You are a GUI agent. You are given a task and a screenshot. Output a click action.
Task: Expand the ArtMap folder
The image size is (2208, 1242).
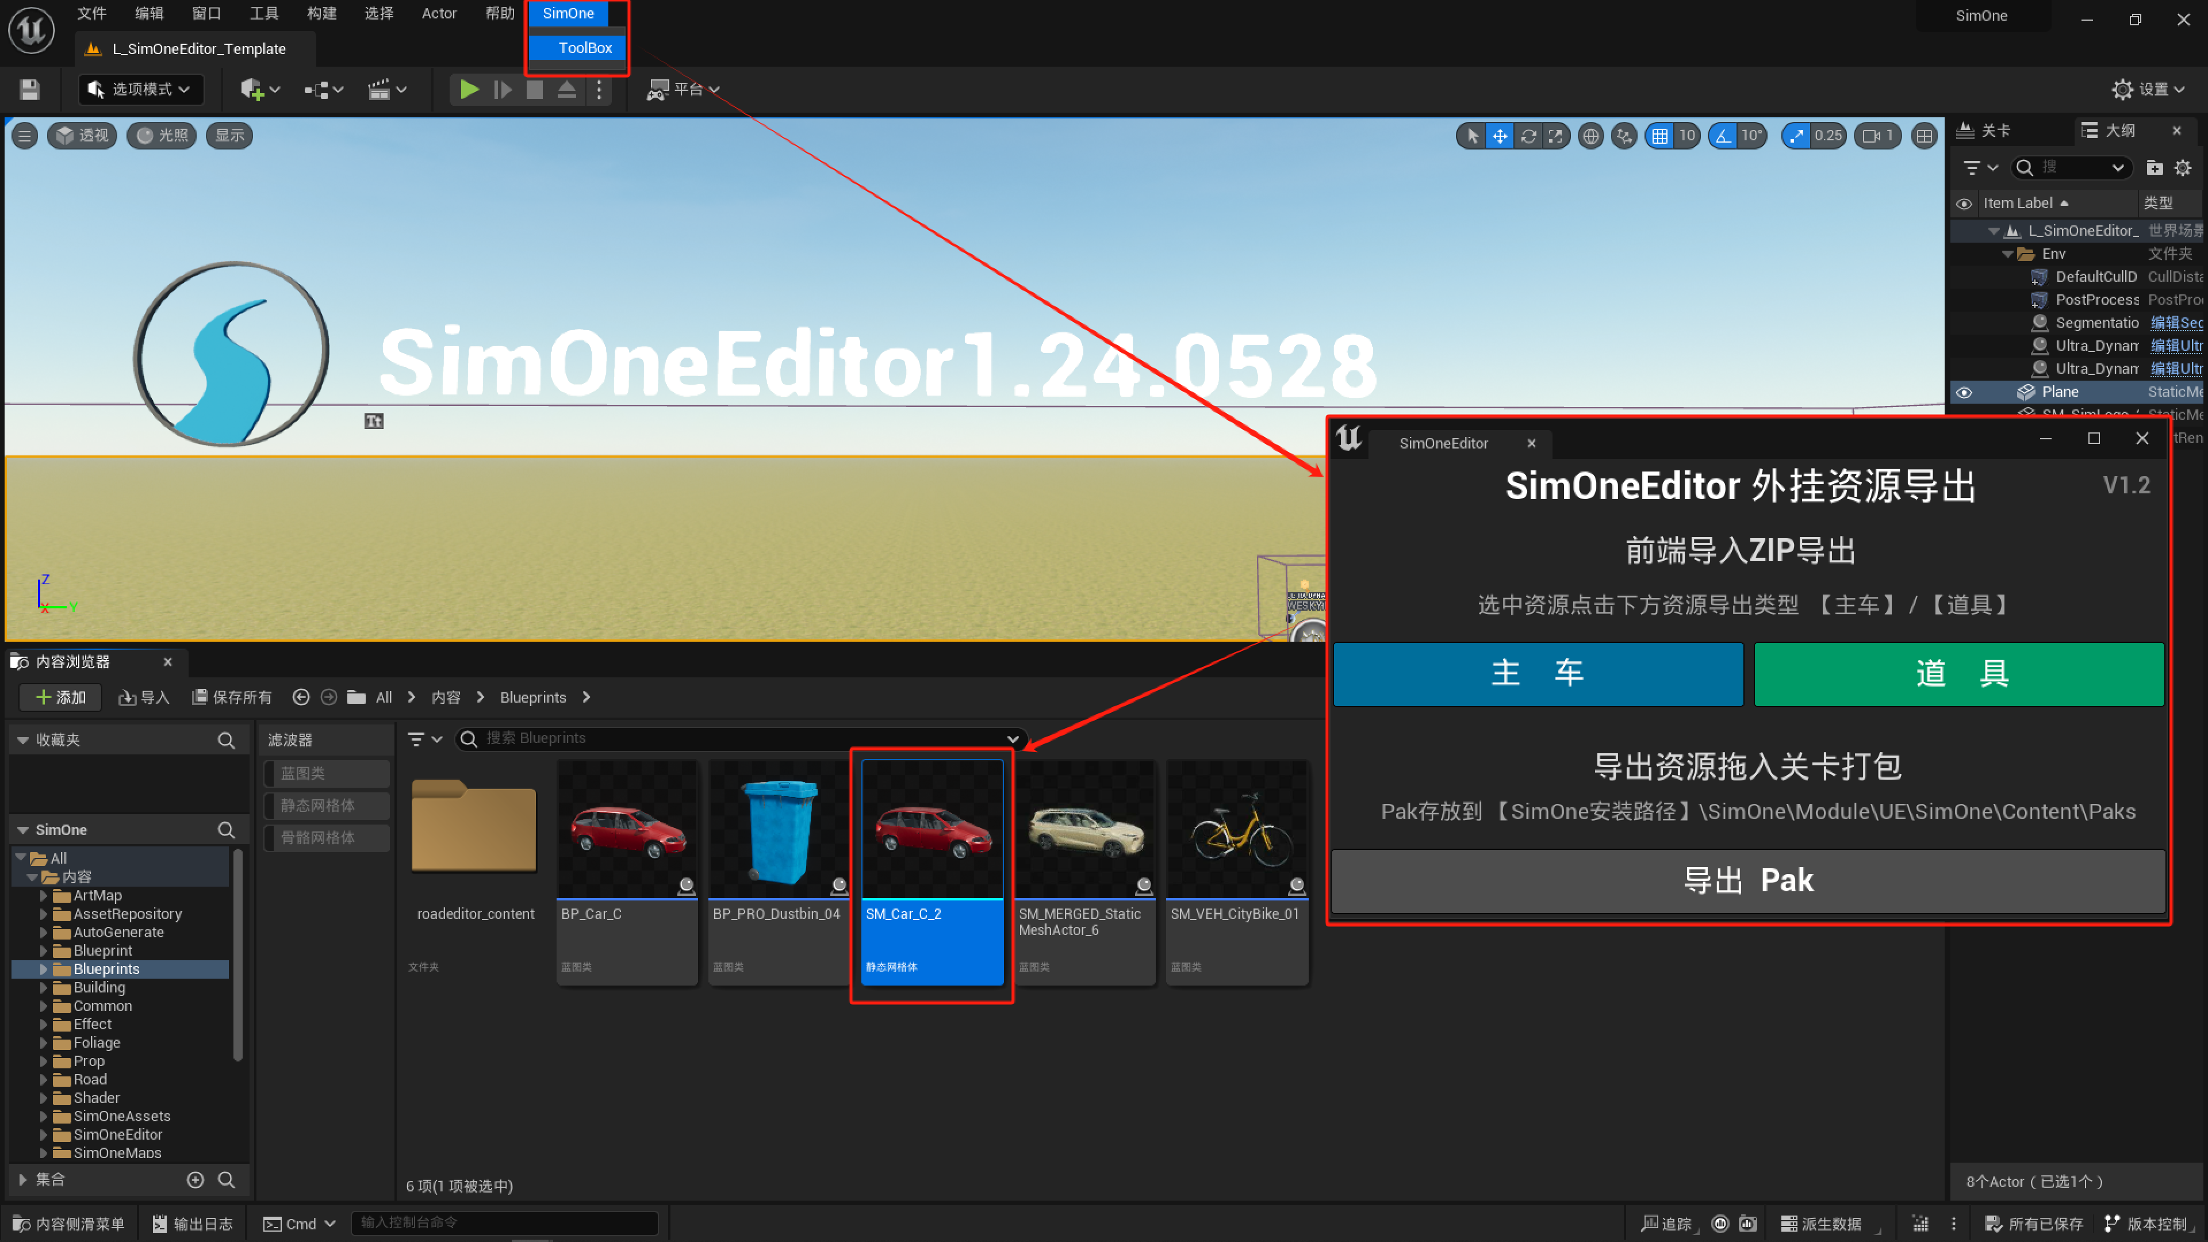coord(44,896)
